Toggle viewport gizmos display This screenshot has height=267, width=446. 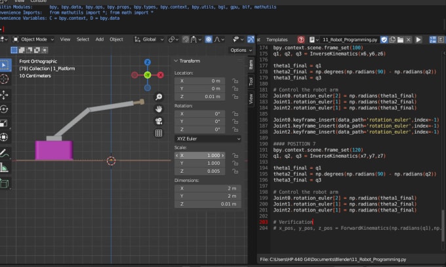pos(251,39)
